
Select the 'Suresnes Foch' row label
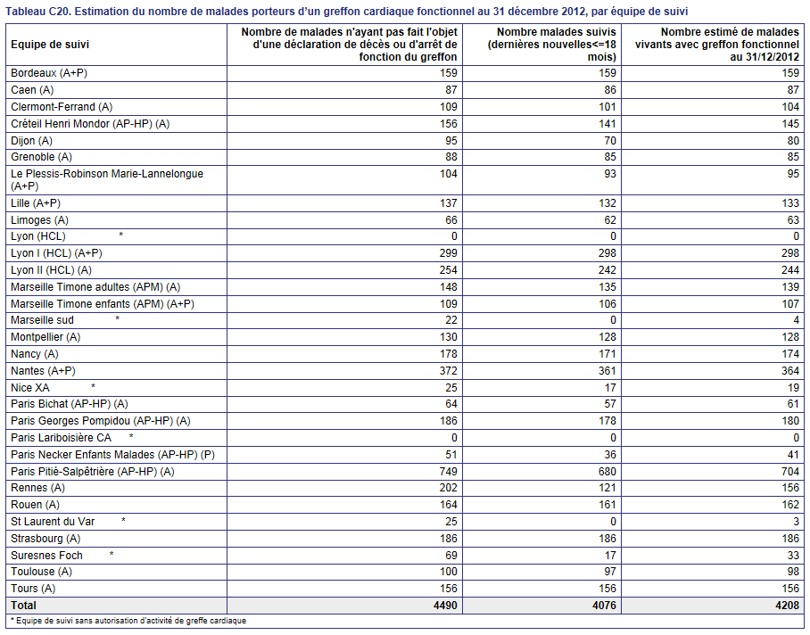(46, 556)
